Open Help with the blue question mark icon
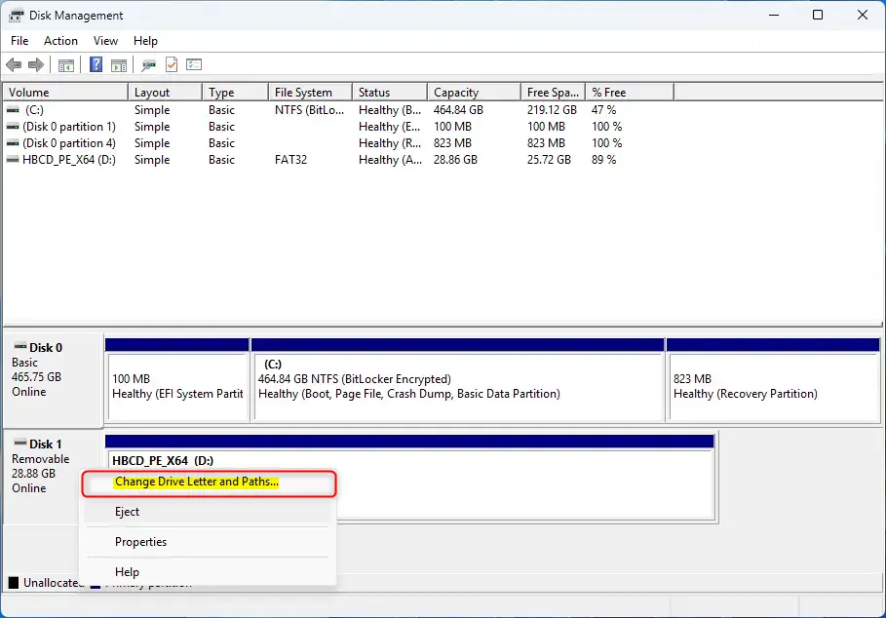 pyautogui.click(x=96, y=65)
